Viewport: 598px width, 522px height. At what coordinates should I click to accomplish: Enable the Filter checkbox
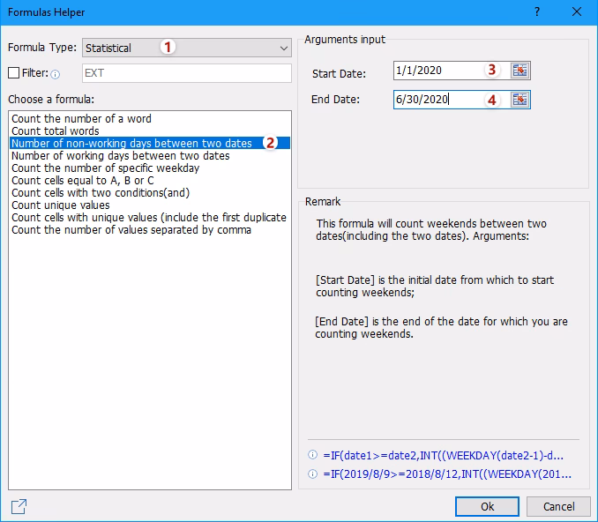13,73
